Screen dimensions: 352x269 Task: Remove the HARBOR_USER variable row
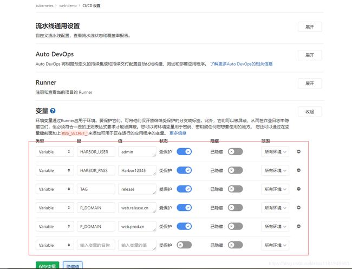click(x=298, y=152)
